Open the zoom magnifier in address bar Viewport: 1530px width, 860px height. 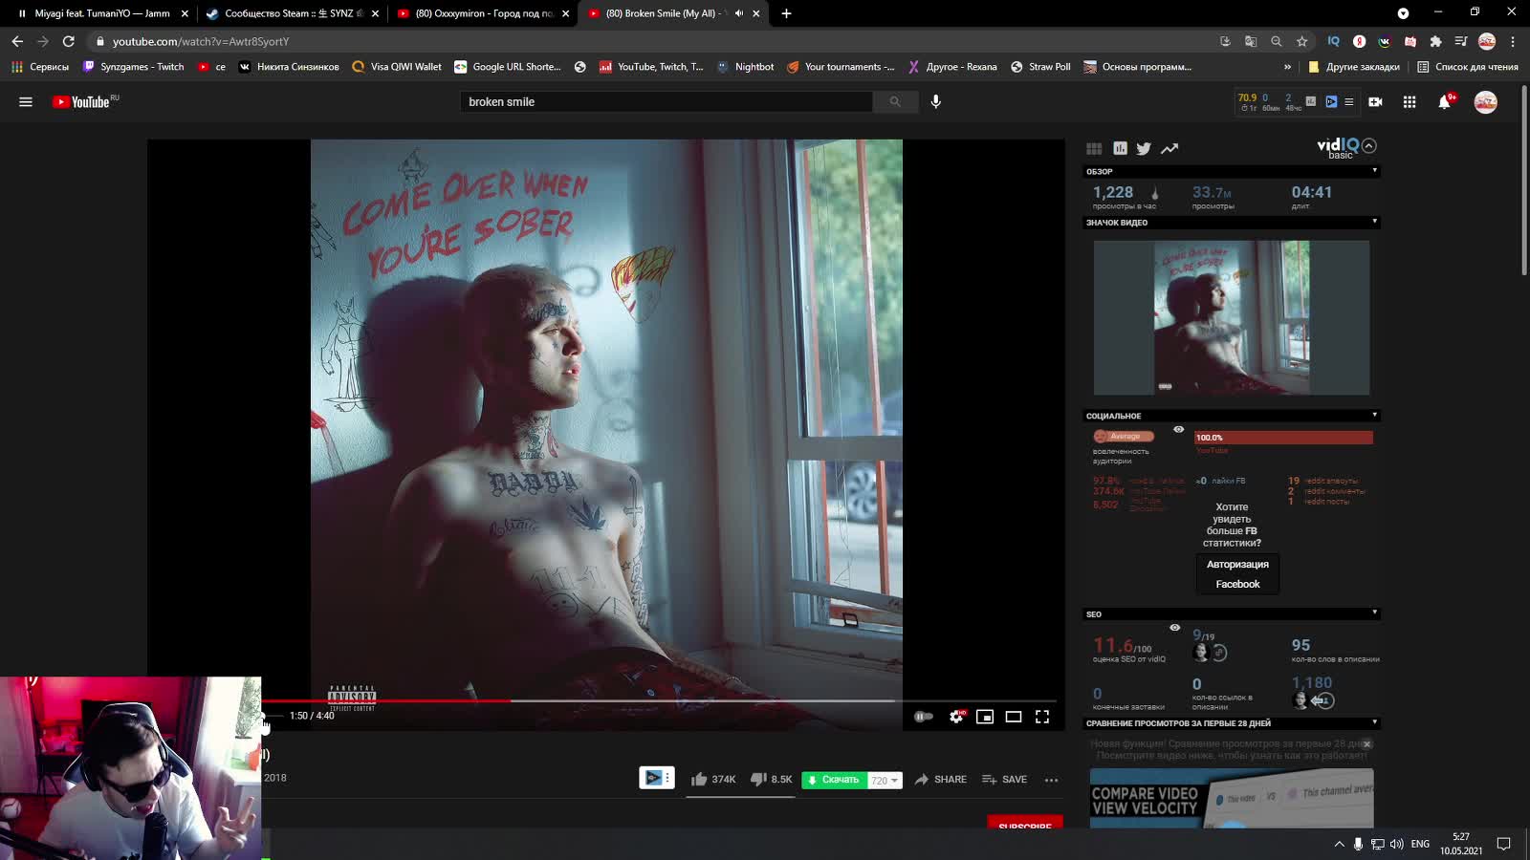pyautogui.click(x=1277, y=41)
